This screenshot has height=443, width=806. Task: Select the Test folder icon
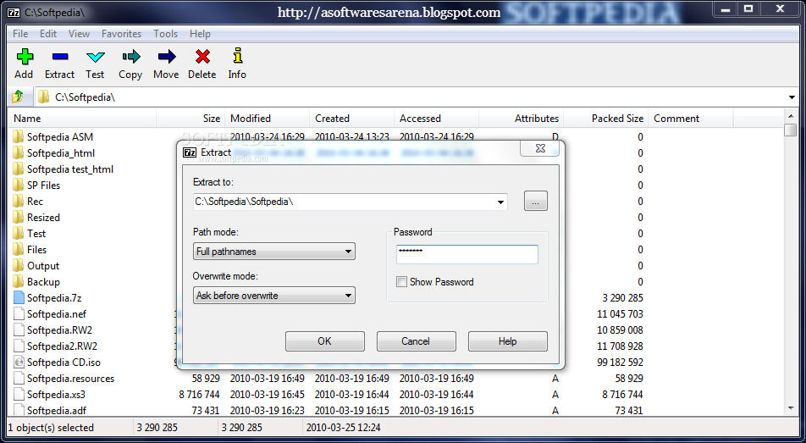coord(19,233)
